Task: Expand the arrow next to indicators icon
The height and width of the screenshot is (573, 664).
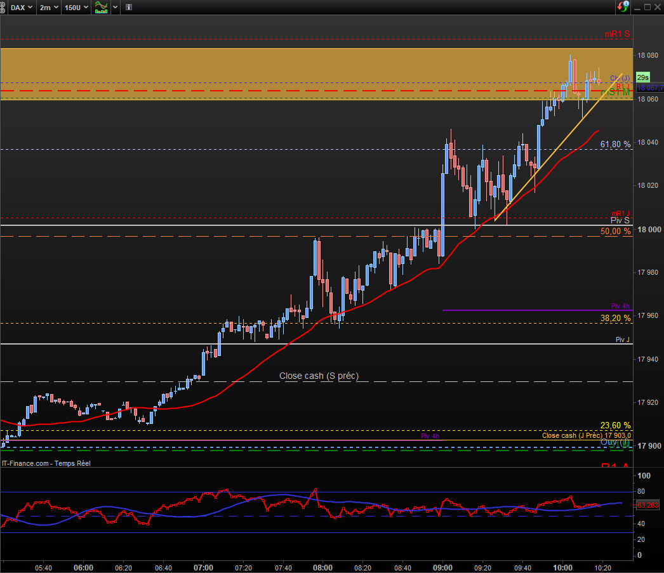Action: 115,8
